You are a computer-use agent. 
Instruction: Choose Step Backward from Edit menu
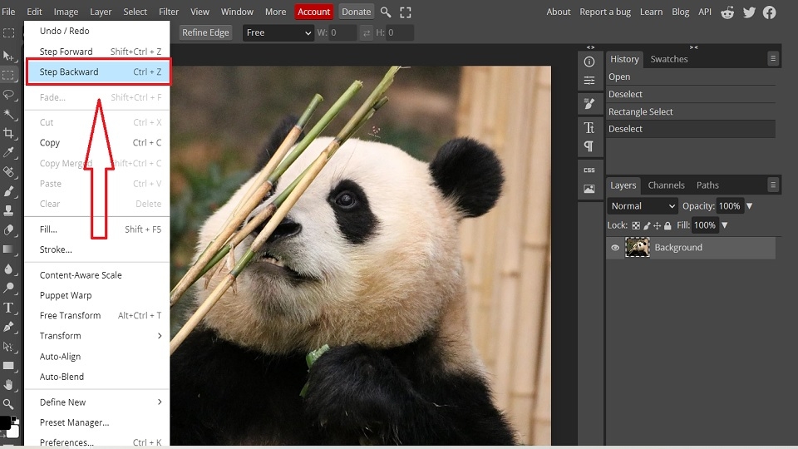click(x=97, y=72)
